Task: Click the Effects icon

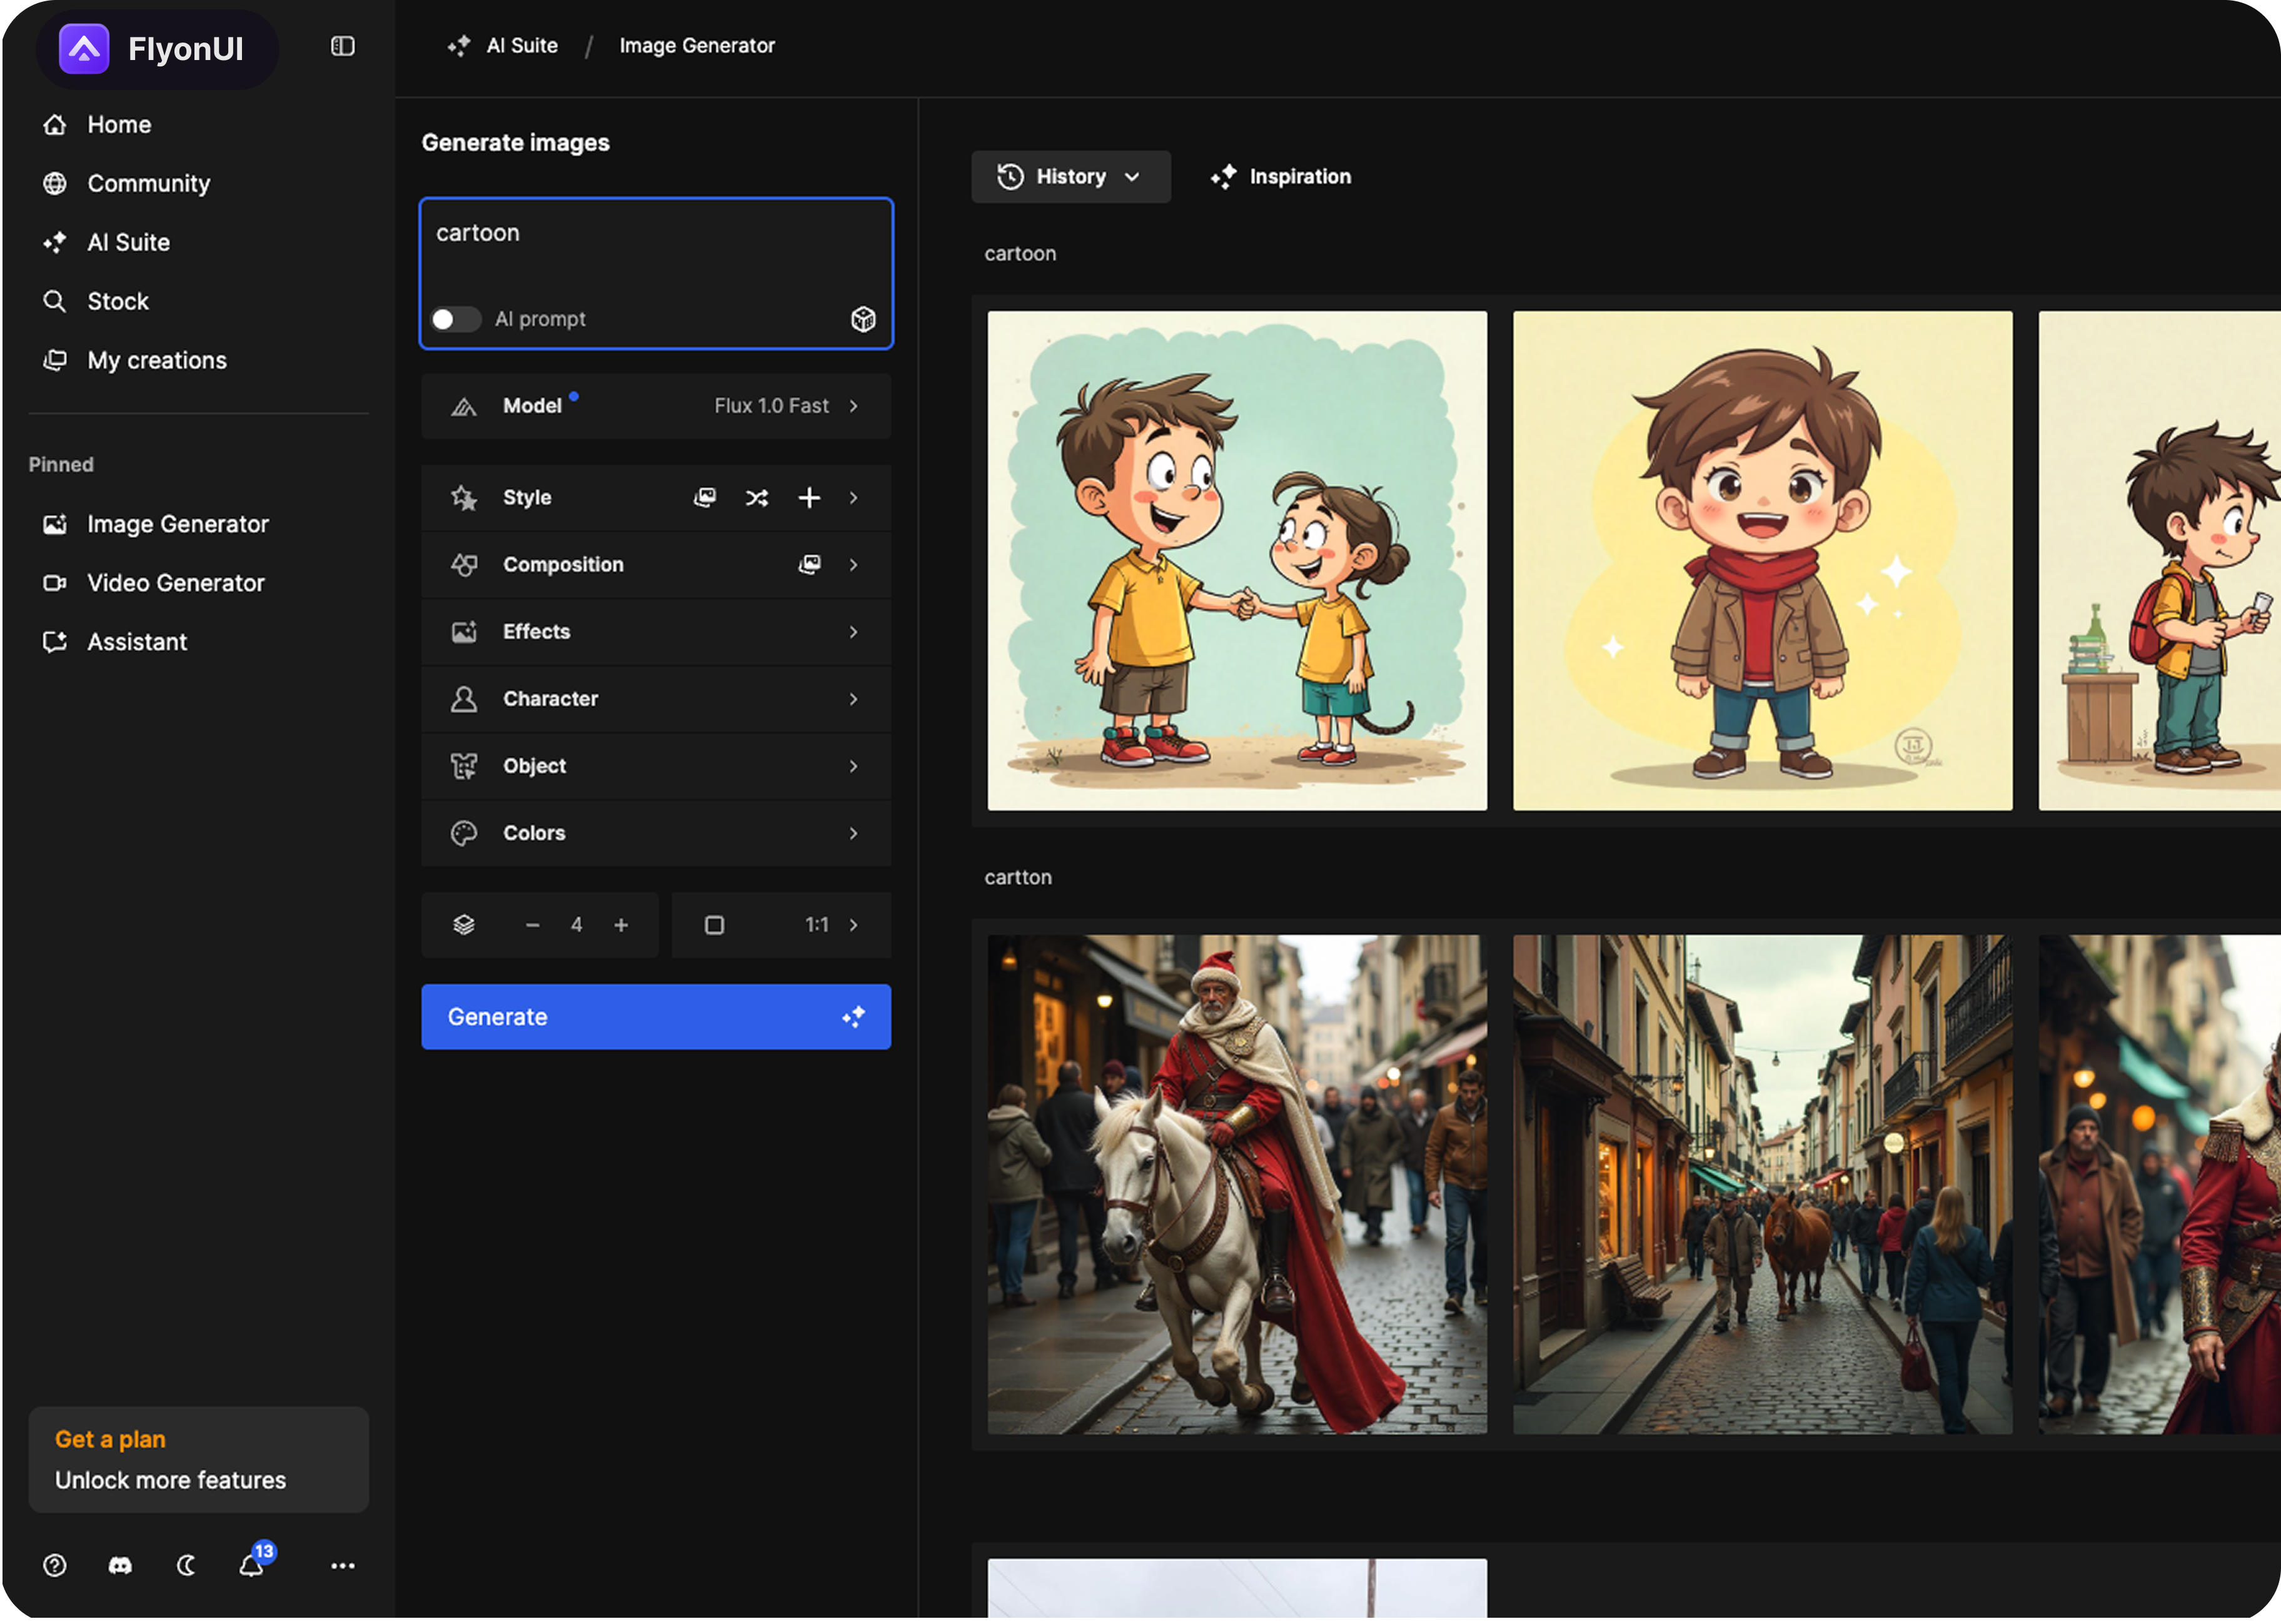Action: point(464,632)
